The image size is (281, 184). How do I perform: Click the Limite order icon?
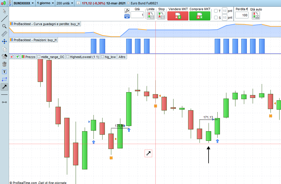[x=150, y=15]
